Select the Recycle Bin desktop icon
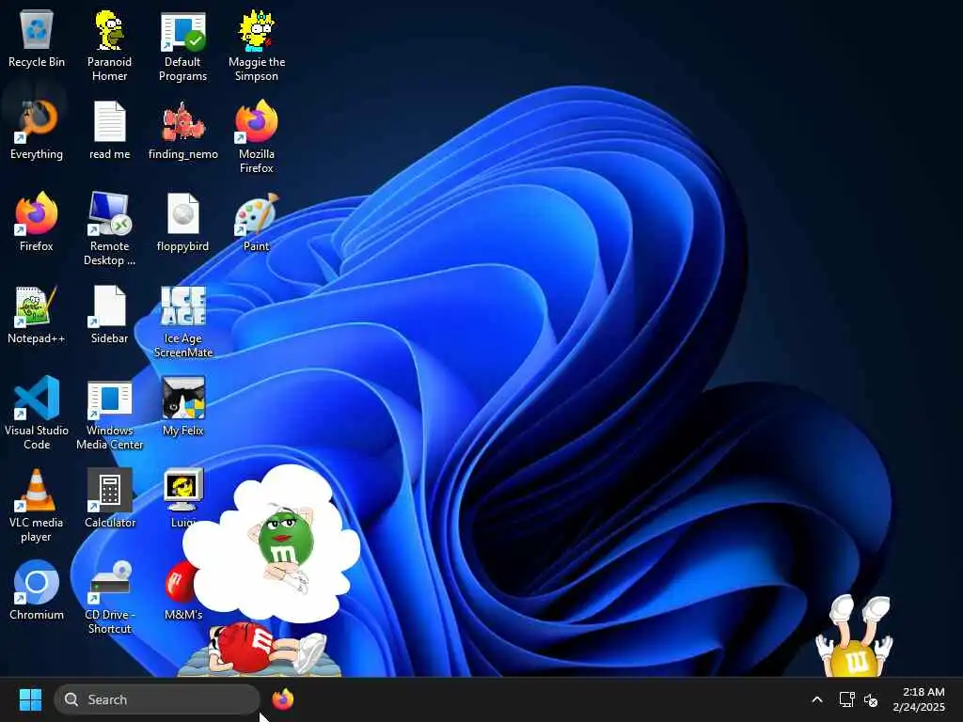Viewport: 963px width, 722px height. [37, 39]
